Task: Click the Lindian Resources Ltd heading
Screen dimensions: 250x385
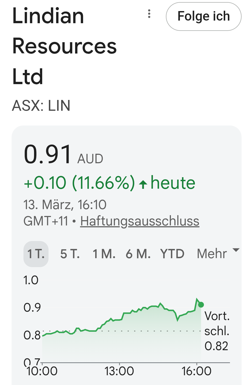Action: [64, 46]
